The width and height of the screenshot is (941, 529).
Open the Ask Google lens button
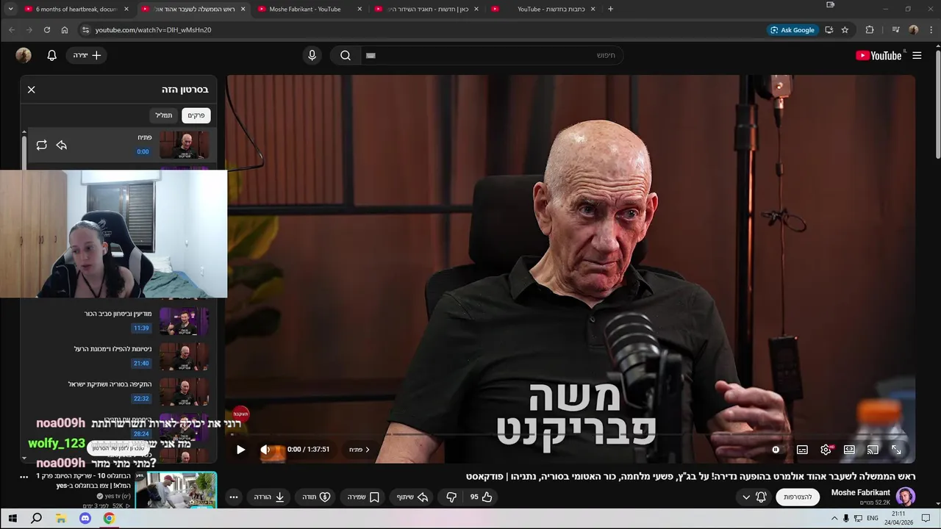(x=792, y=30)
